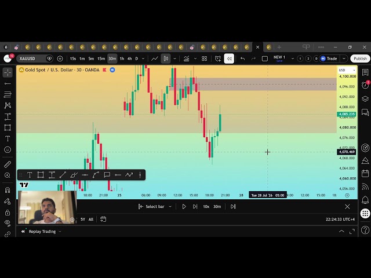The height and width of the screenshot is (278, 371).
Task: Toggle stay in drawing mode
Action: coord(8,201)
